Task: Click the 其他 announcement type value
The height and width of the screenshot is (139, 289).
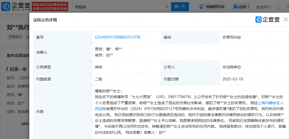Action: tap(98, 67)
